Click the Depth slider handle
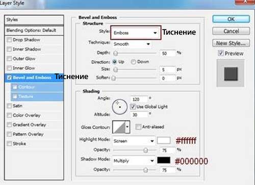255x185 pixels. [116, 54]
